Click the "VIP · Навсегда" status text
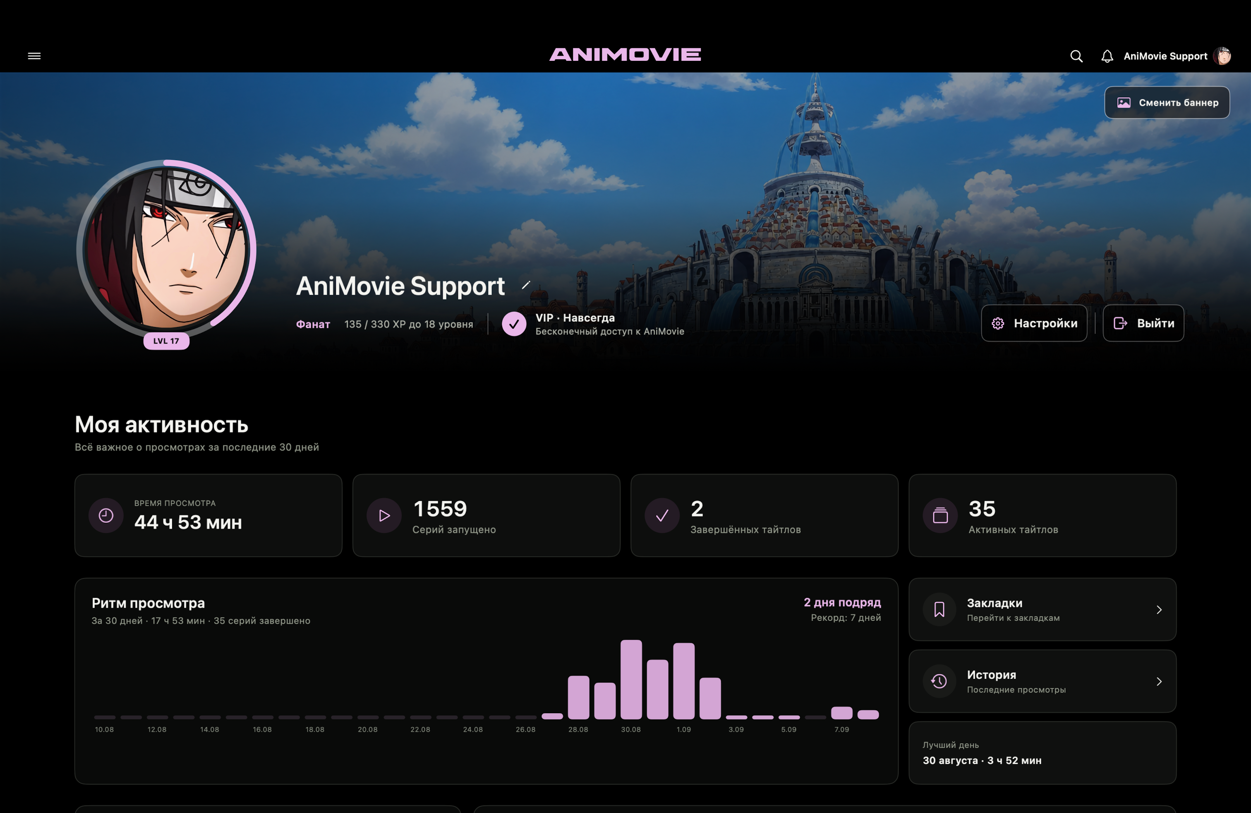Image resolution: width=1251 pixels, height=813 pixels. point(575,318)
